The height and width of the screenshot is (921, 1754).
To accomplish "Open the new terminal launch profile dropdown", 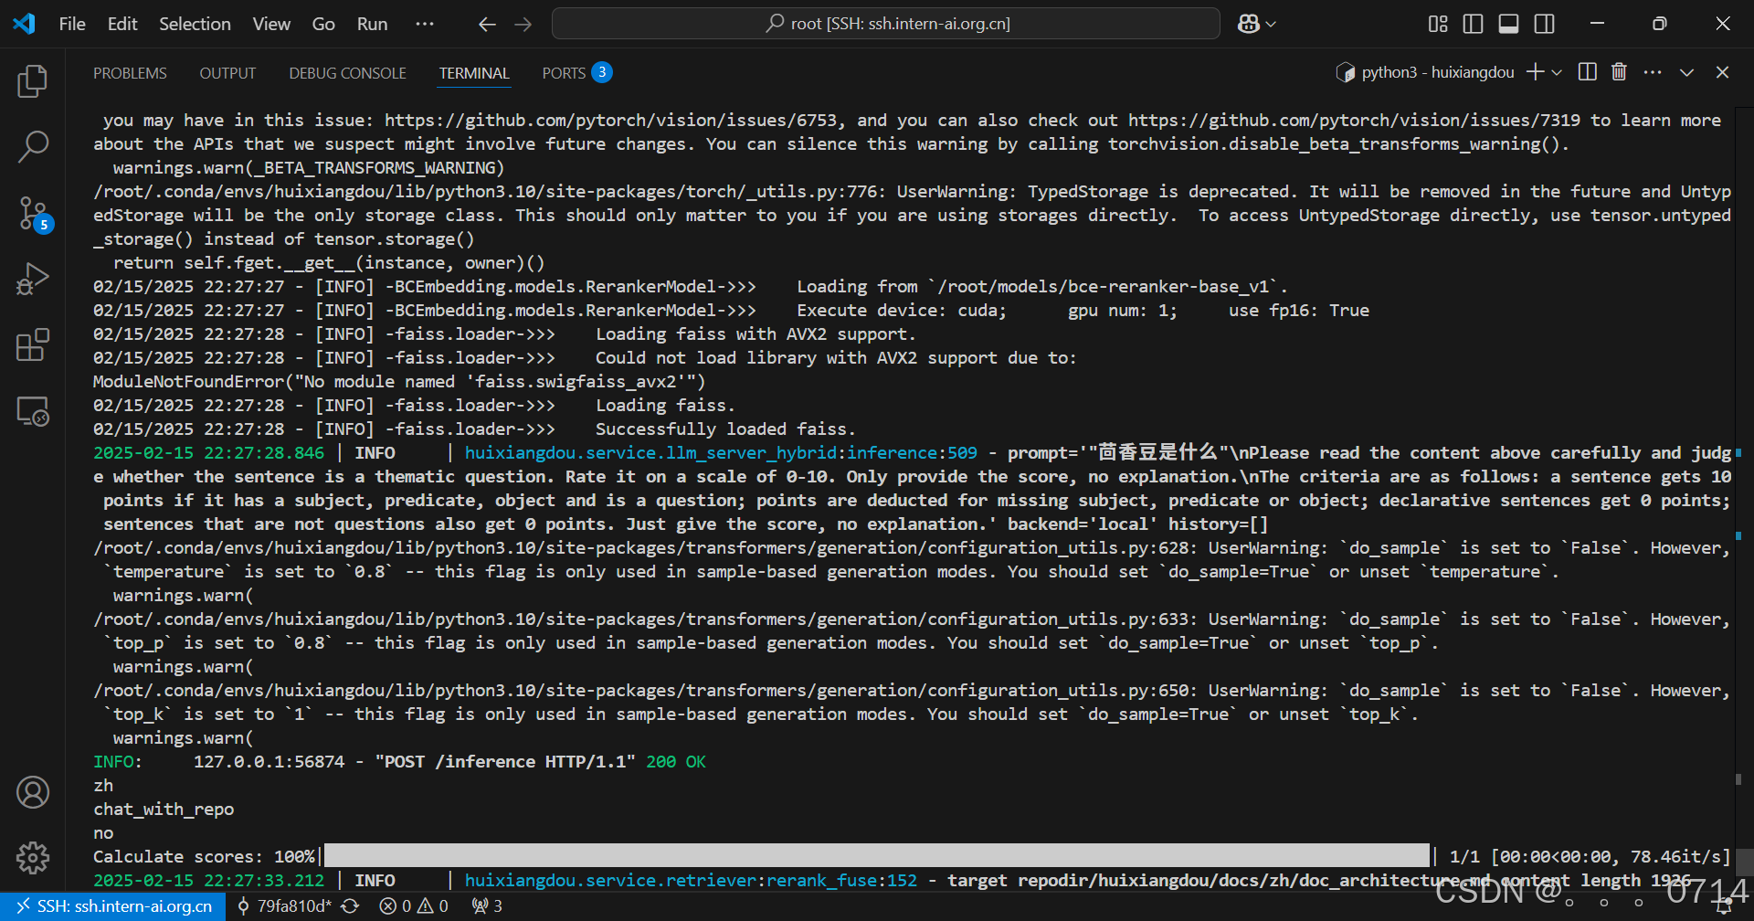I will pyautogui.click(x=1557, y=72).
